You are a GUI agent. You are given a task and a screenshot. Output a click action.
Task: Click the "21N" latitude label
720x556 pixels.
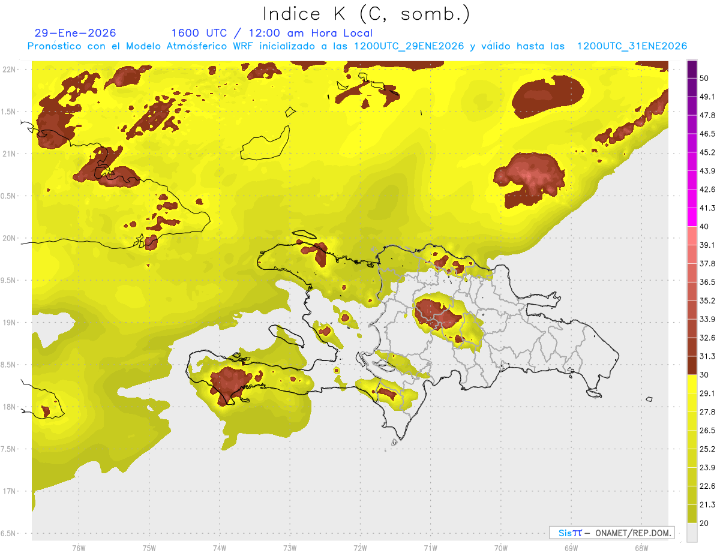pos(9,154)
